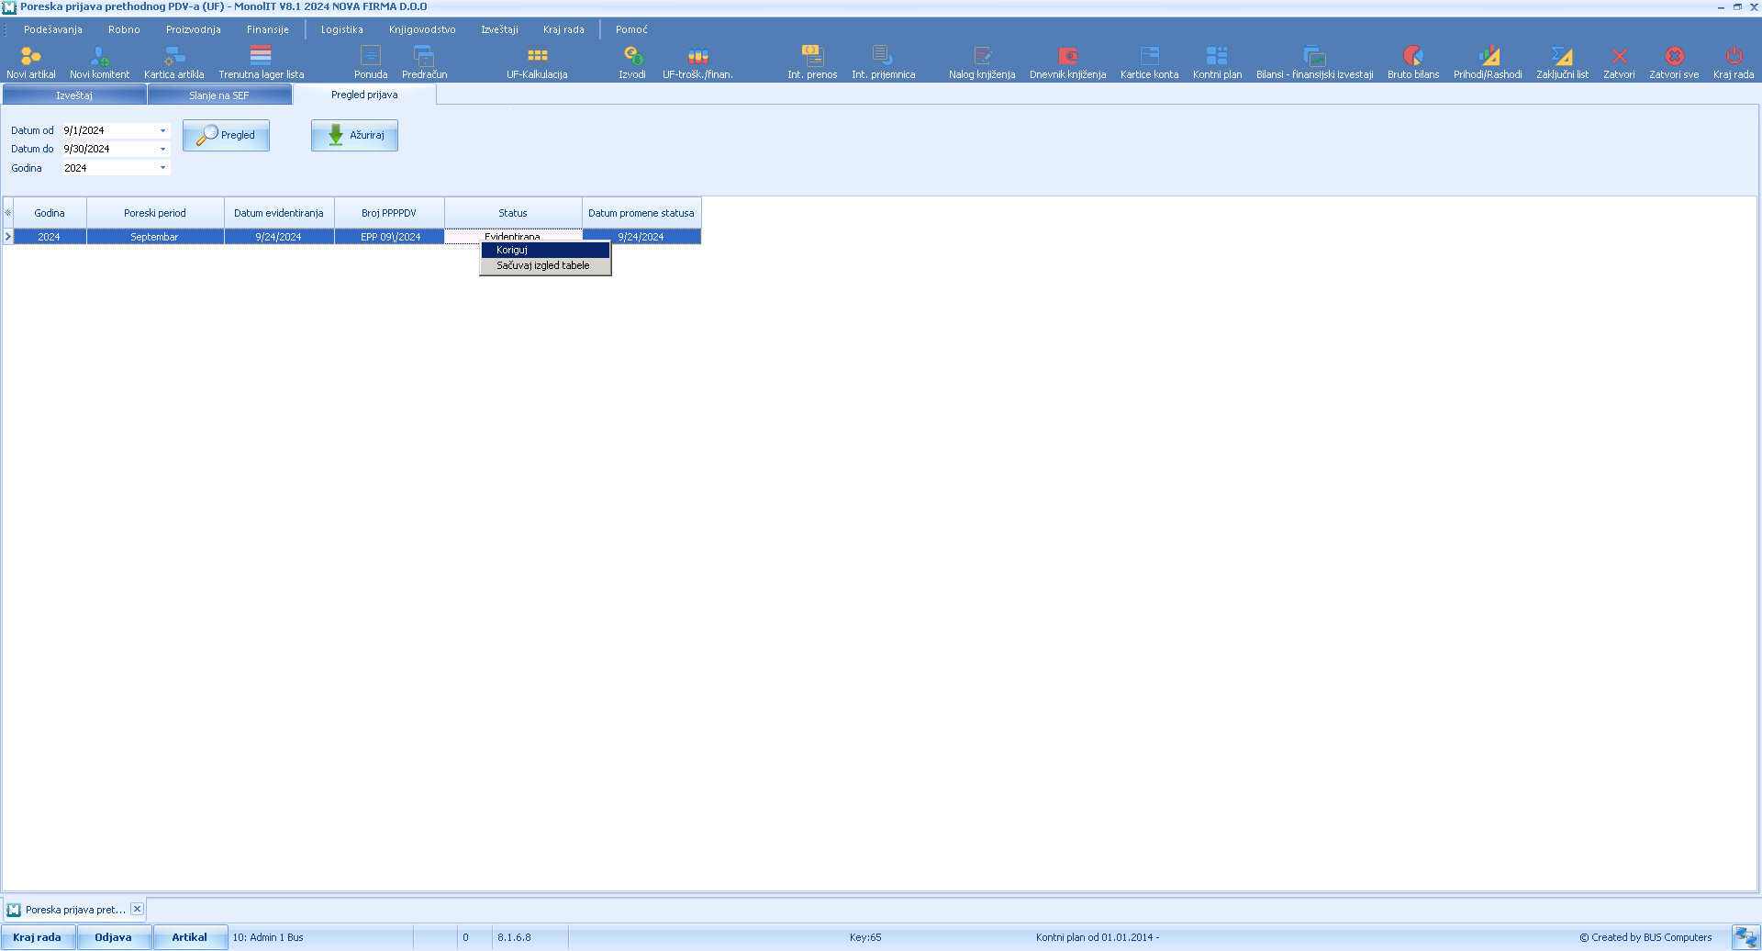Click the Broj PPPPDV column header
This screenshot has width=1762, height=951.
tap(389, 213)
